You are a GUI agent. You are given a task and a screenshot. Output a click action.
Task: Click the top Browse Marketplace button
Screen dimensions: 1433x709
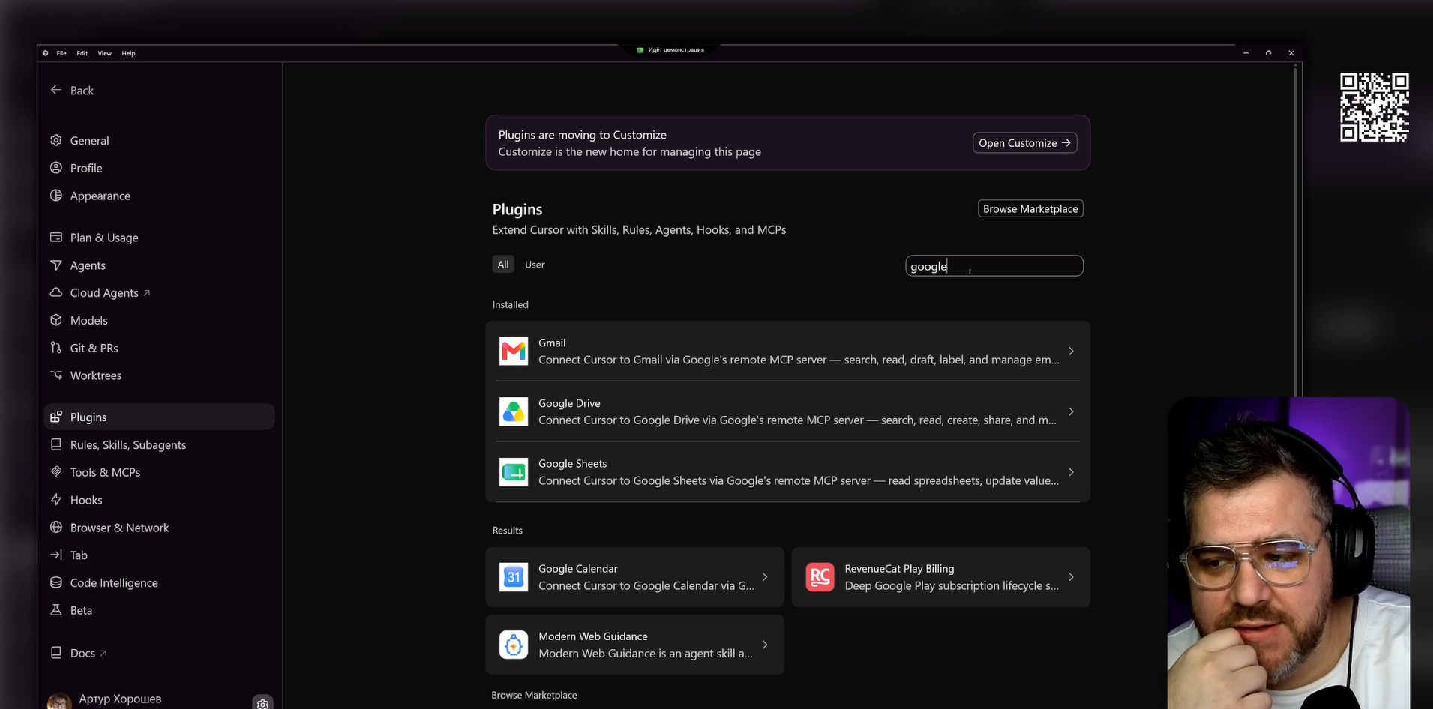point(1030,209)
